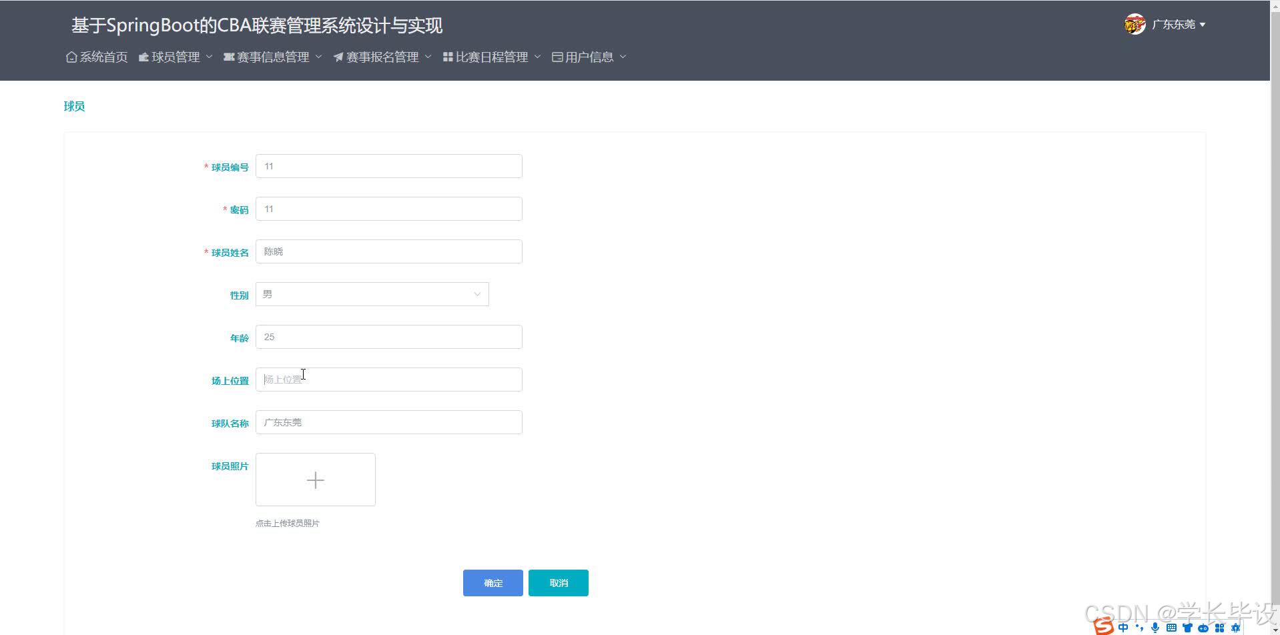This screenshot has height=635, width=1280.
Task: Click the 取消 cancel button
Action: click(x=559, y=583)
